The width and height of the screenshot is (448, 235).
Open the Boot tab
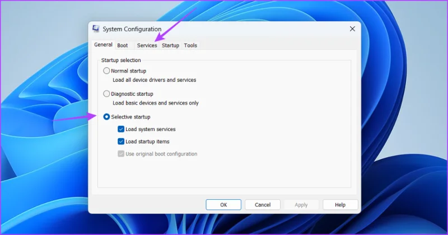pos(123,45)
